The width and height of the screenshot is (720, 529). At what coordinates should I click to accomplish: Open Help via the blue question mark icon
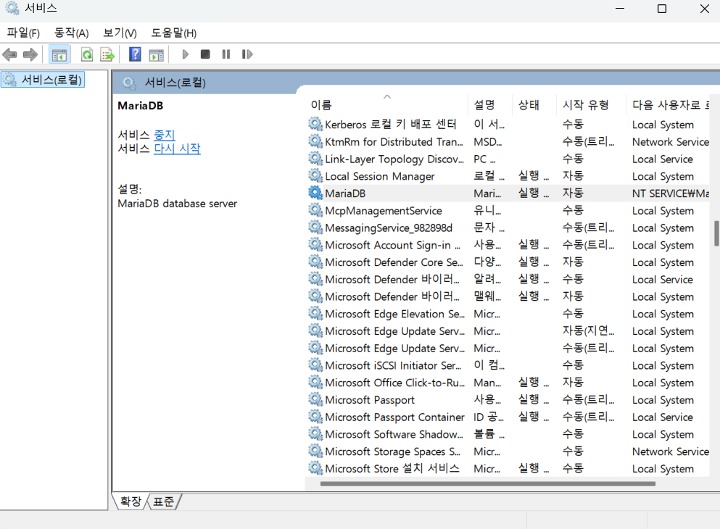click(135, 54)
